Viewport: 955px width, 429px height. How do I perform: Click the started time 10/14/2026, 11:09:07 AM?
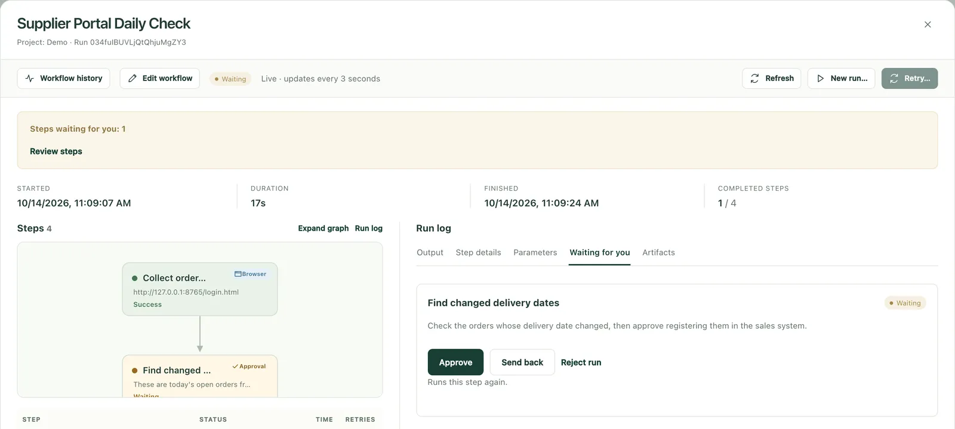74,203
